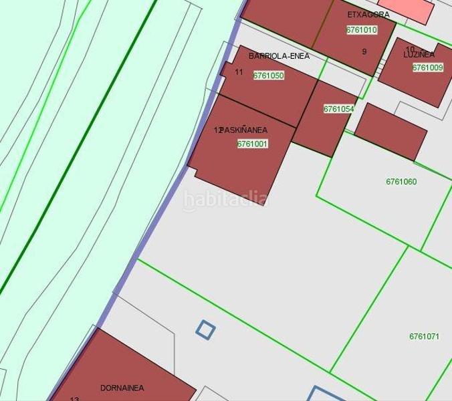The image size is (452, 401).
Task: Click street number 9 on Etxagora building
Action: click(x=364, y=51)
